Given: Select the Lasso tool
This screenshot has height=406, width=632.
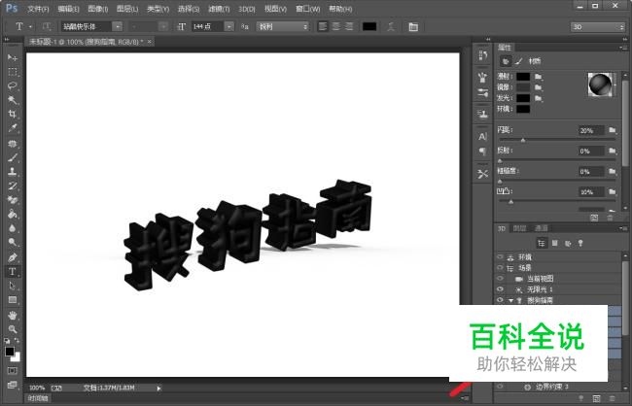Looking at the screenshot, I should [13, 85].
